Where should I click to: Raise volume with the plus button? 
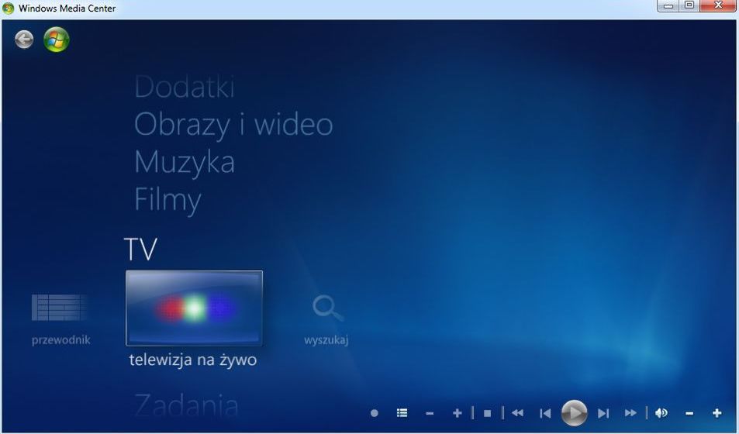717,413
